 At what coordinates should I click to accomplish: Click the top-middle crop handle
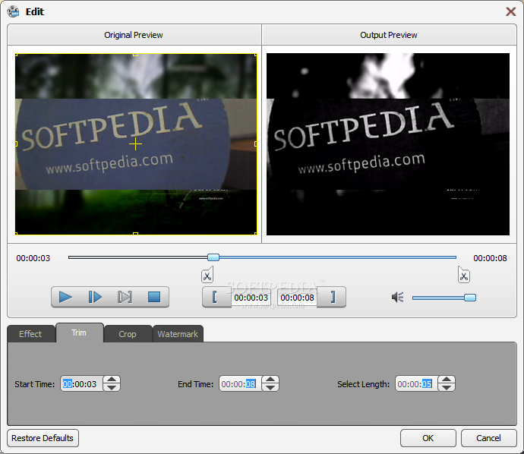pos(135,55)
